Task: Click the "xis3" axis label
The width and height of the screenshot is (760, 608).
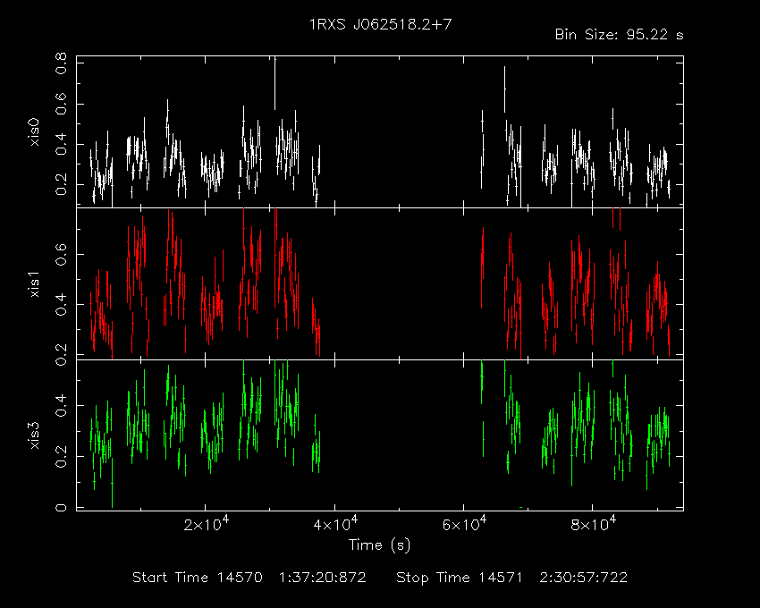Action: coord(34,435)
